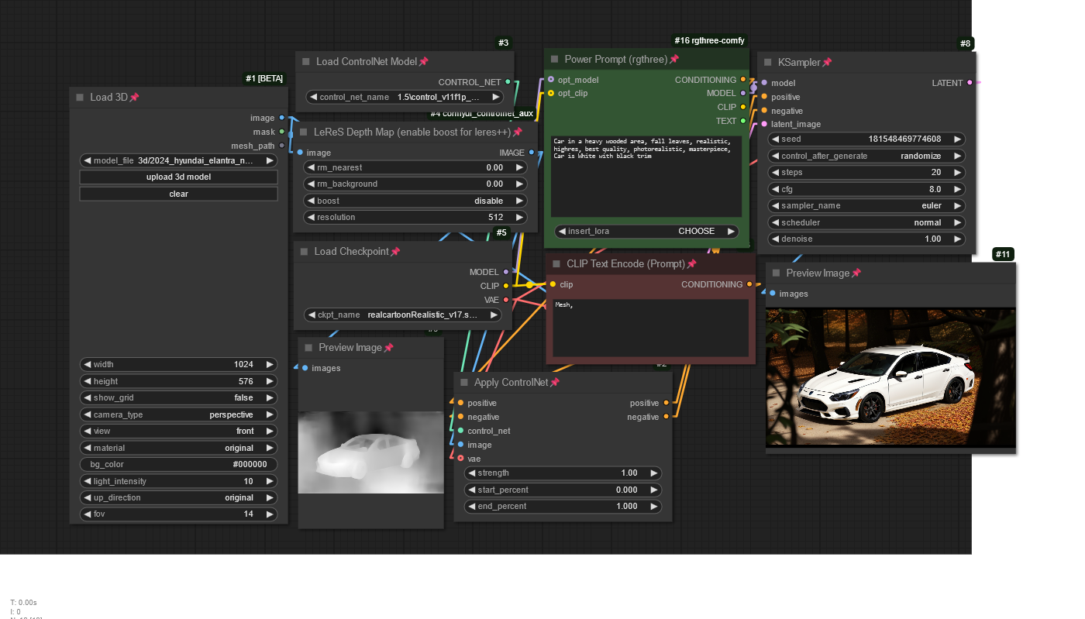Click the bg_color #000000 field
This screenshot has height=619, width=1085.
coord(178,464)
